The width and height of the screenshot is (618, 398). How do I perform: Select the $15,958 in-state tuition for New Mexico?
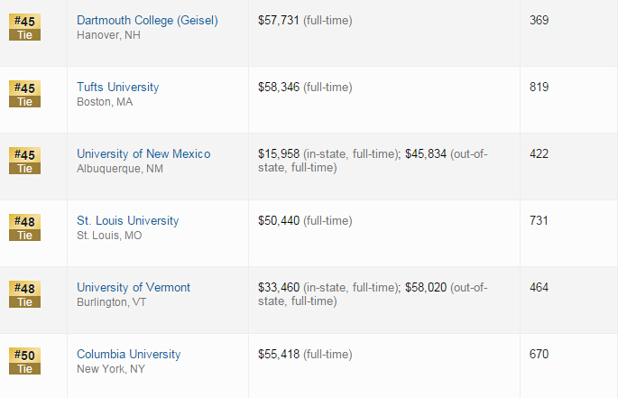(279, 153)
